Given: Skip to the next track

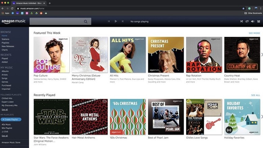Looking at the screenshot, I should (x=123, y=21).
